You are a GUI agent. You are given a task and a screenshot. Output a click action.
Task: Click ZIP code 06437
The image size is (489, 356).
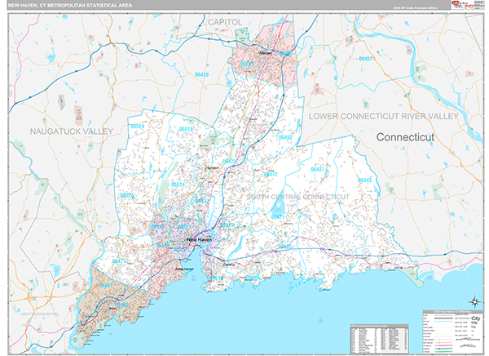point(317,169)
